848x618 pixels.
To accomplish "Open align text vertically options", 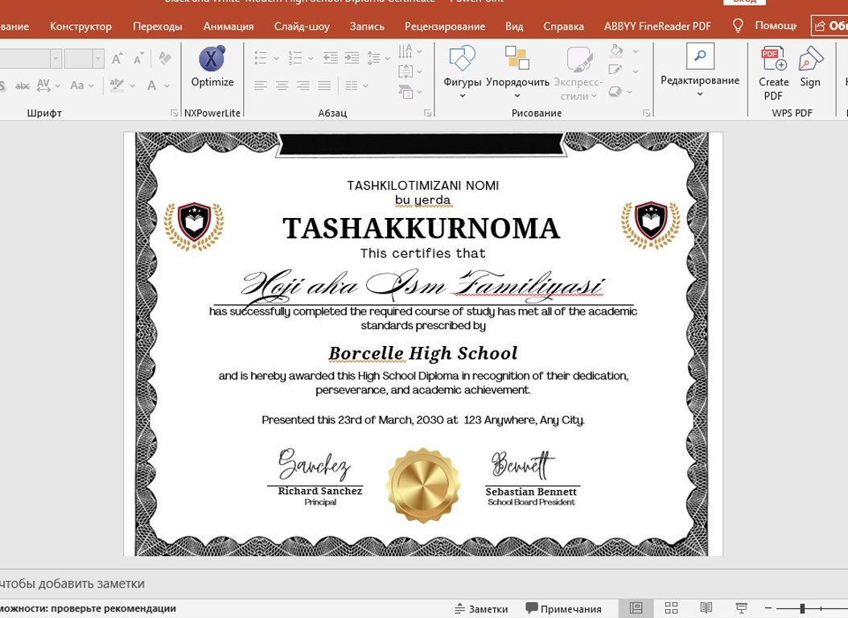I will (x=410, y=72).
